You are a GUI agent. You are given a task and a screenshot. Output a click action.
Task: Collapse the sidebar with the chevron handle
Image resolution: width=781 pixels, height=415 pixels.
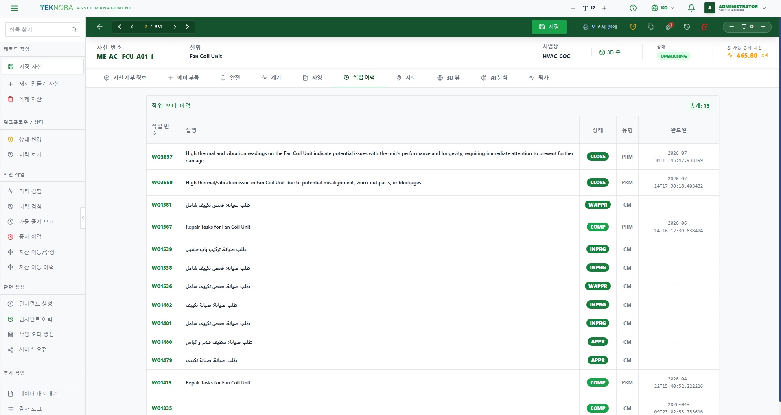point(83,218)
